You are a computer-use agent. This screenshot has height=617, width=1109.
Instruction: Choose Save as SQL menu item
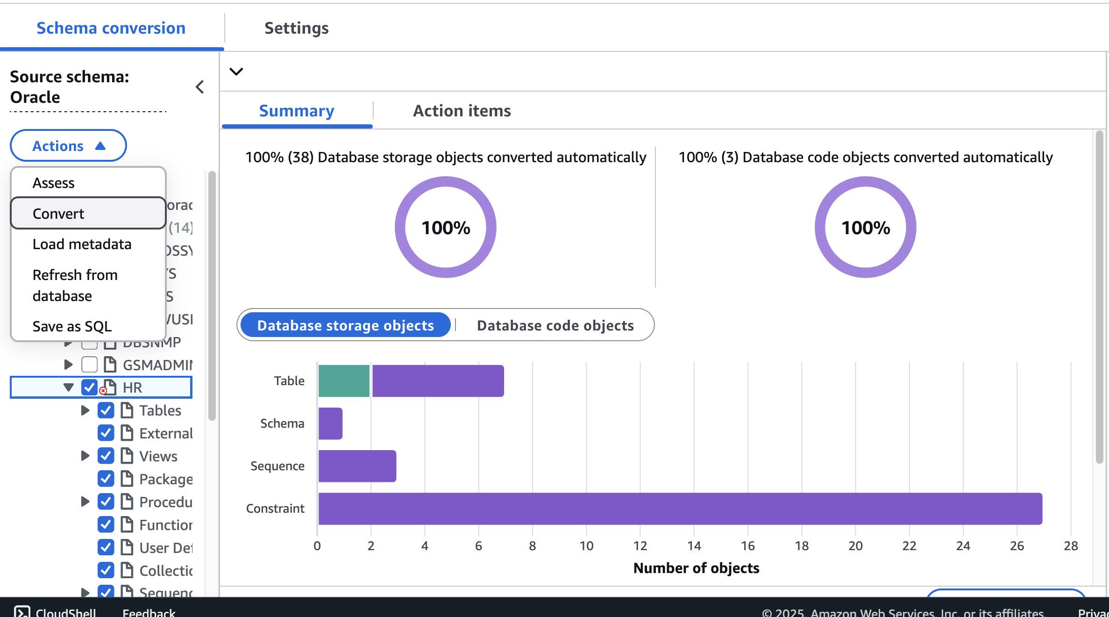tap(88, 326)
